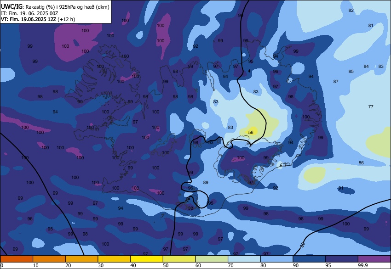391x269 pixels.
Task: Click the 86 humidity value on the map
Action: point(361,163)
